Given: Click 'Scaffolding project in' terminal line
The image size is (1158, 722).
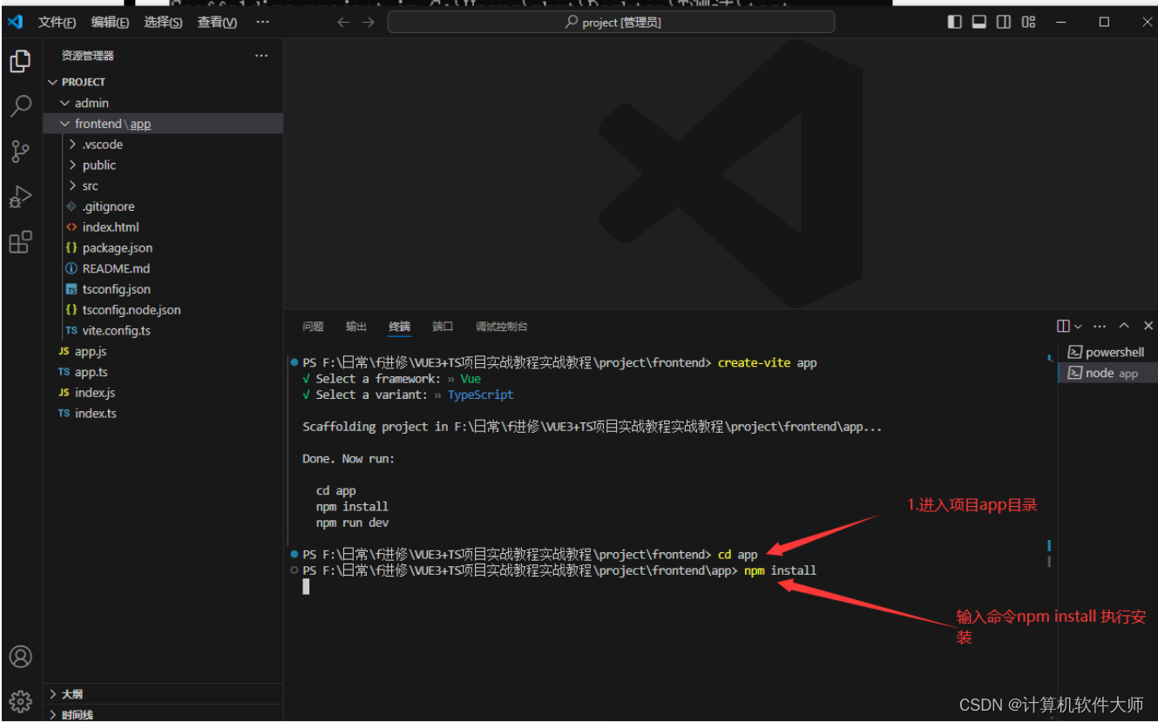Looking at the screenshot, I should point(593,427).
